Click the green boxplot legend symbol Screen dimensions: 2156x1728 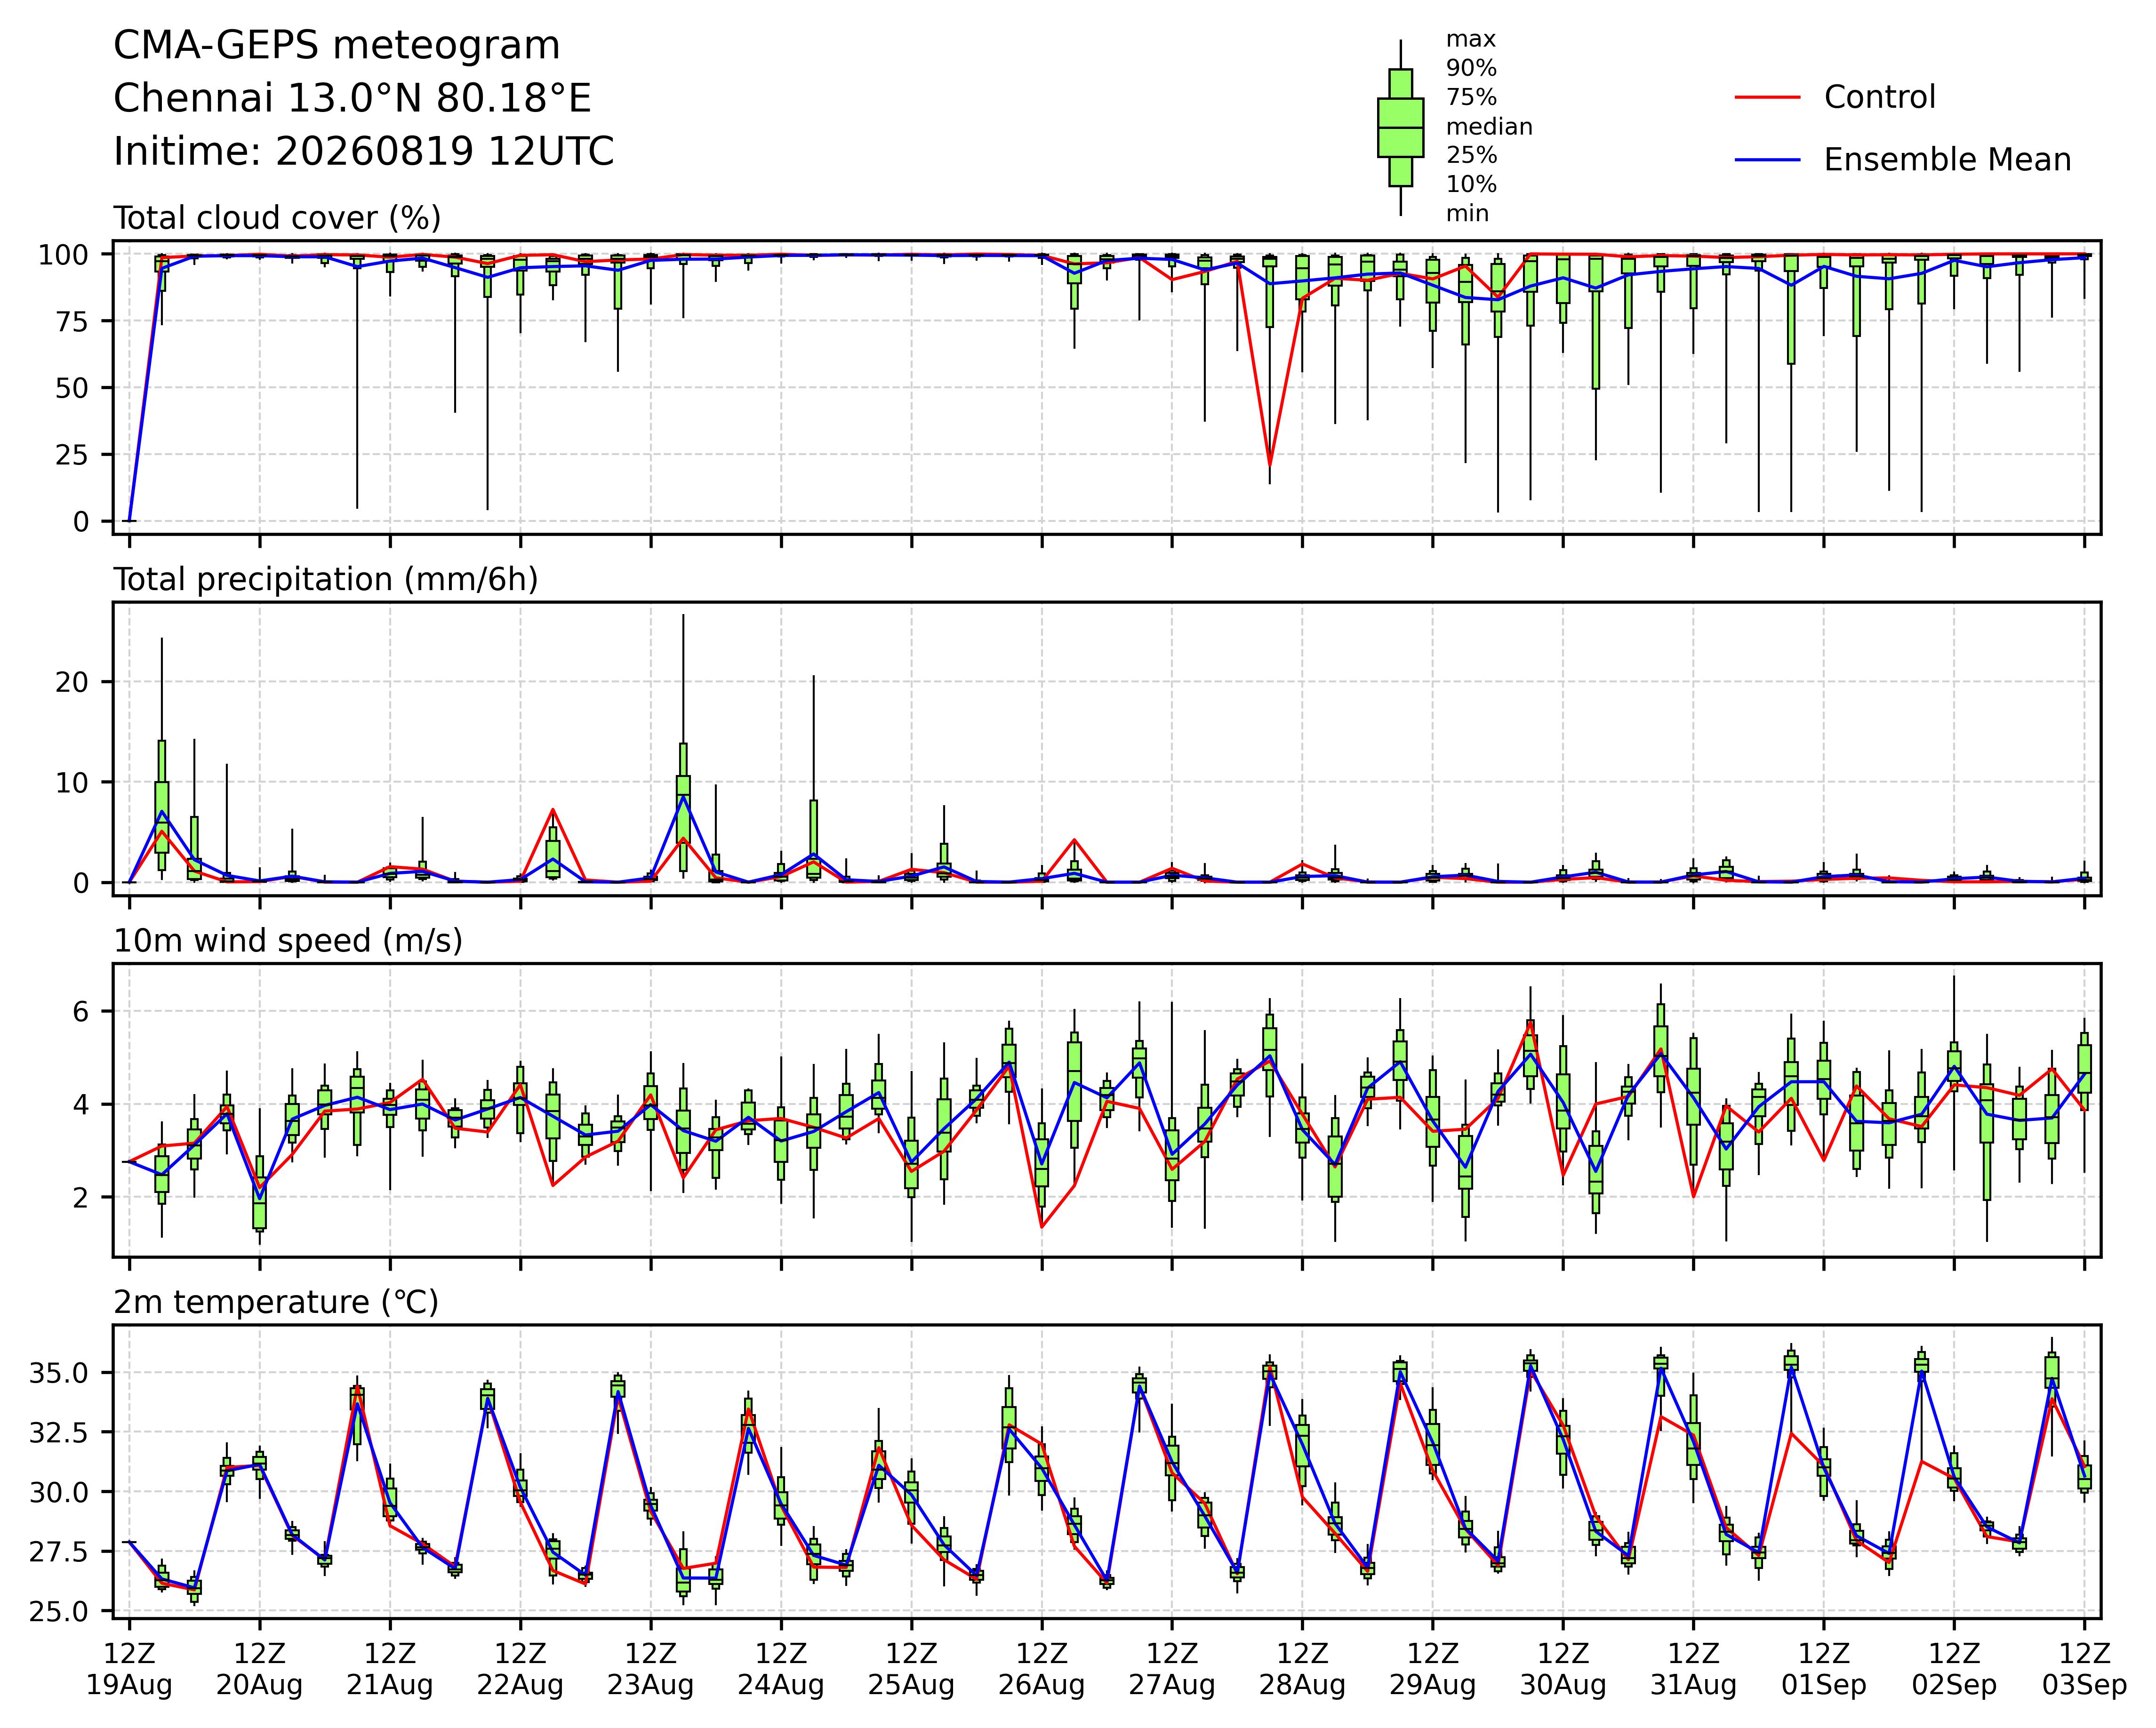pyautogui.click(x=1400, y=128)
